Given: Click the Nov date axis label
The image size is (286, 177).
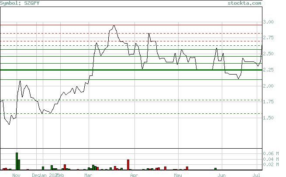Looking at the screenshot, I should (16, 175).
